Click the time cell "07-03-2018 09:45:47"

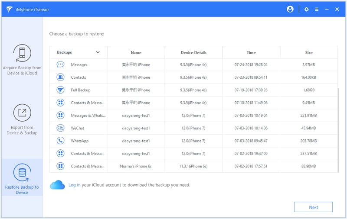click(x=251, y=141)
